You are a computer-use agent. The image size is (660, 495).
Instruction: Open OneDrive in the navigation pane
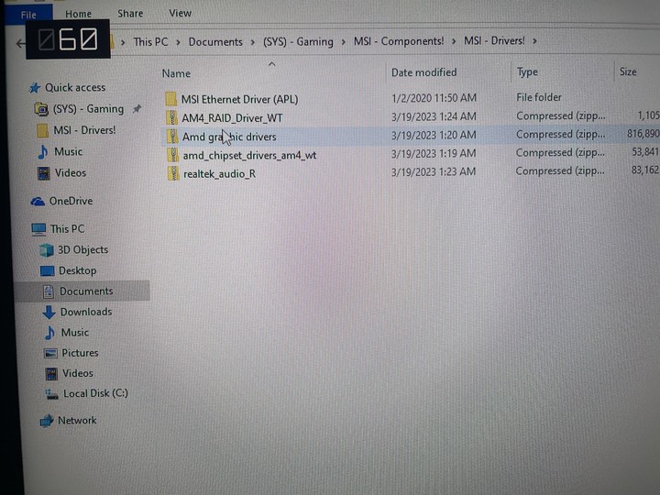71,201
